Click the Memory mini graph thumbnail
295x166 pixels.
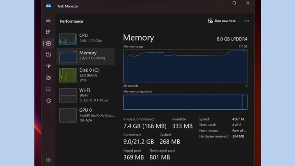click(68, 56)
